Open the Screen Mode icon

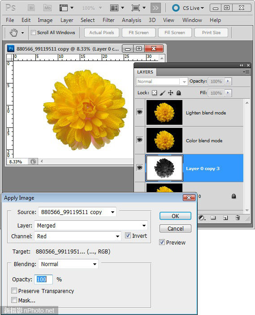(136, 8)
